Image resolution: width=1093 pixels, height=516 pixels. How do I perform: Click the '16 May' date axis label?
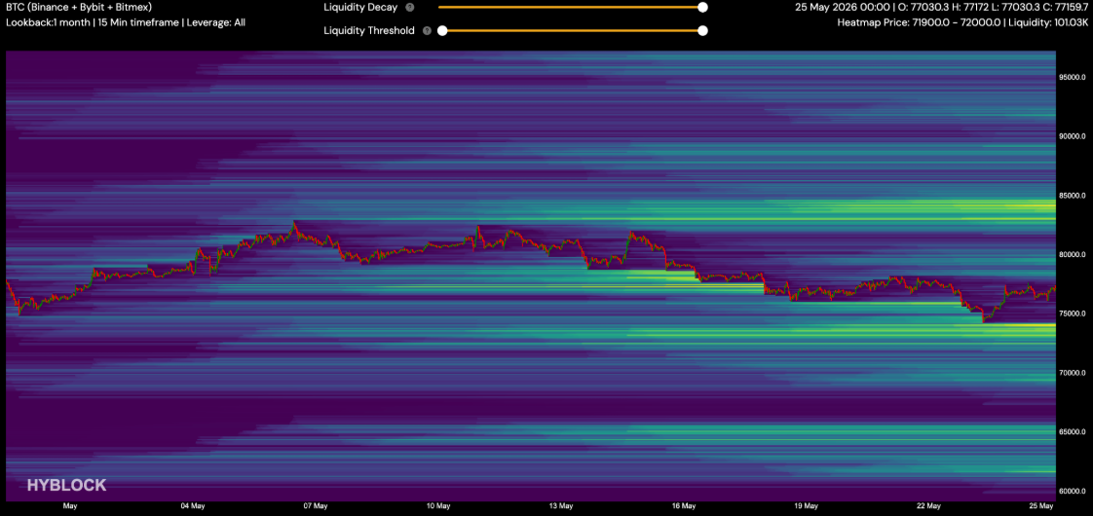[x=684, y=506]
